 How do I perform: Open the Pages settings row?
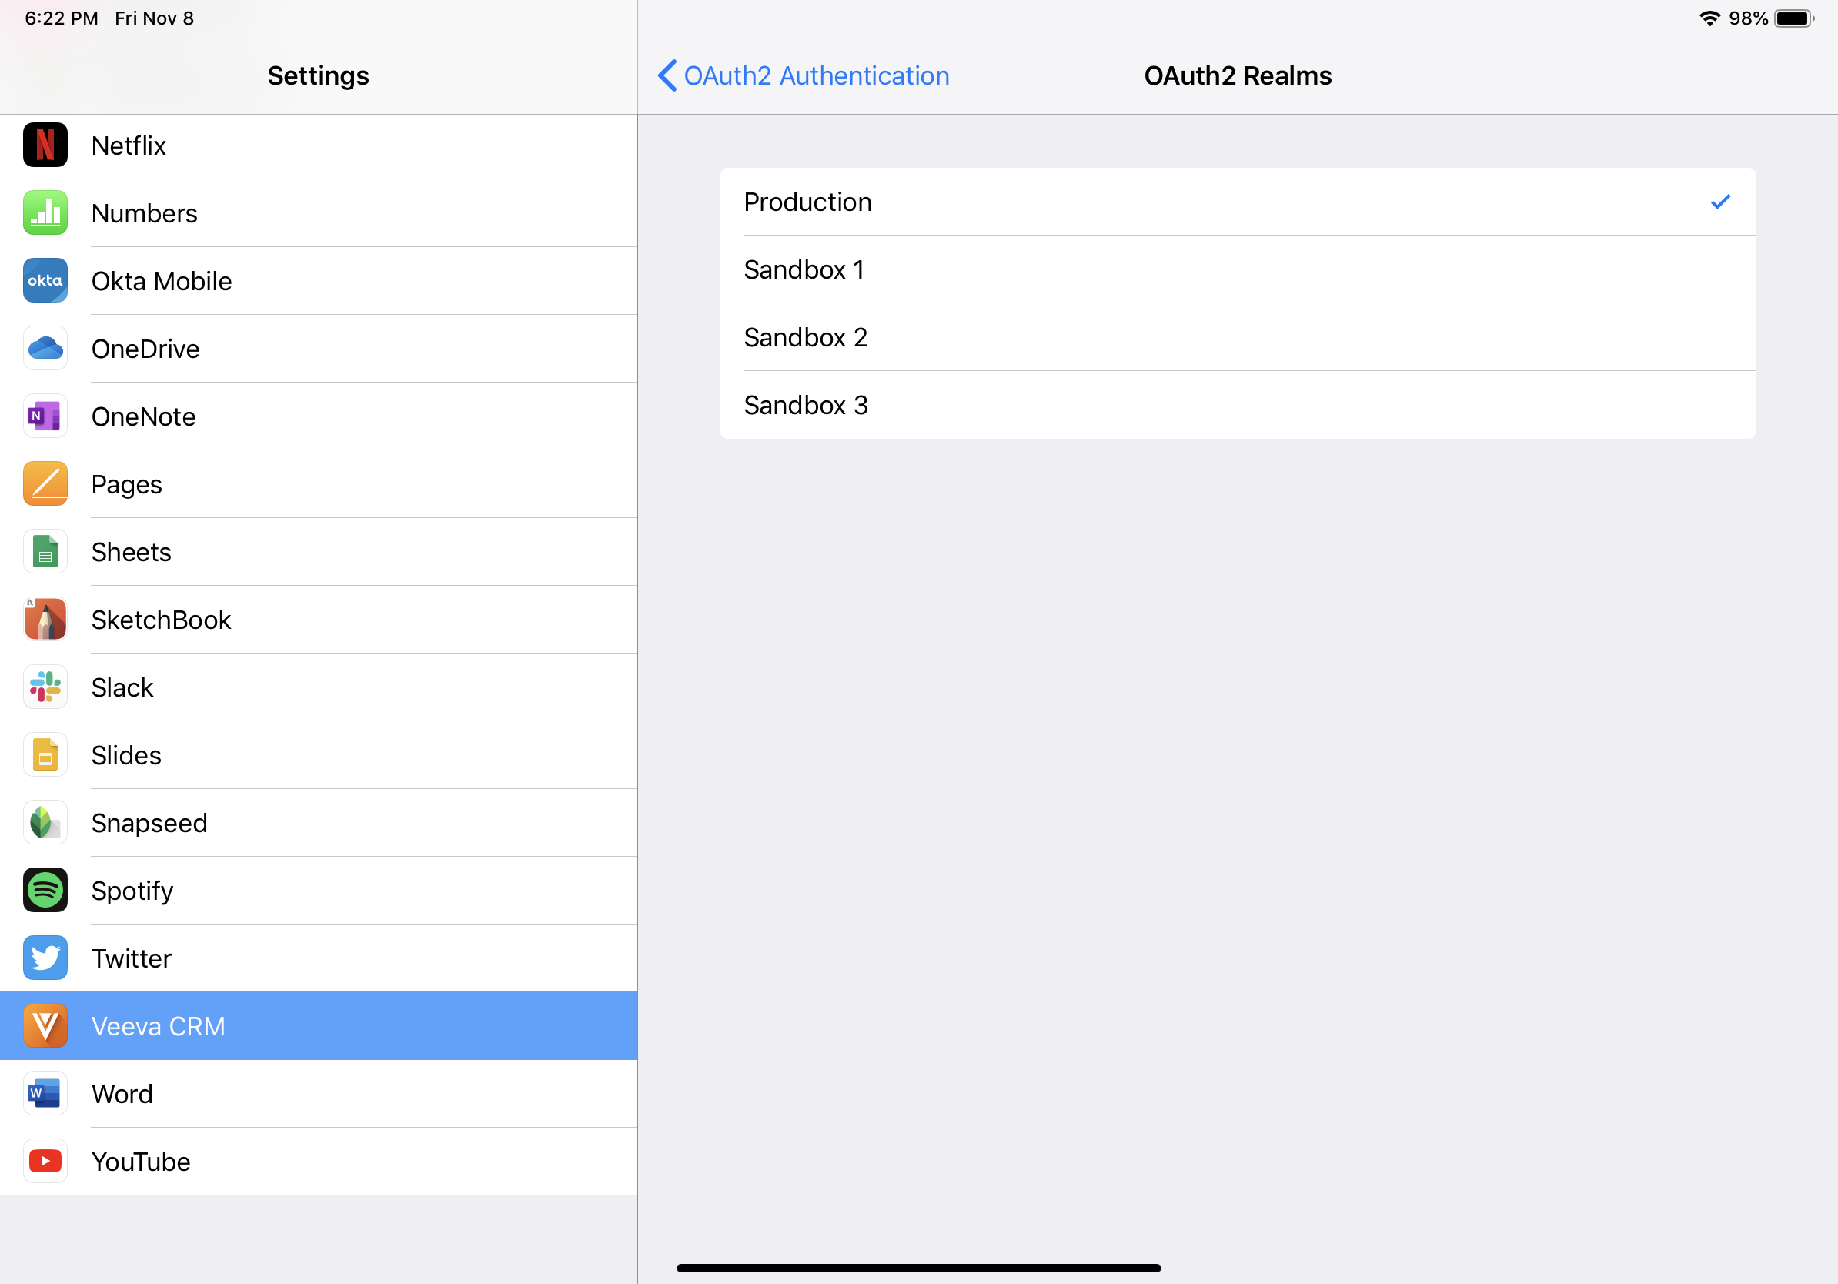pos(126,484)
